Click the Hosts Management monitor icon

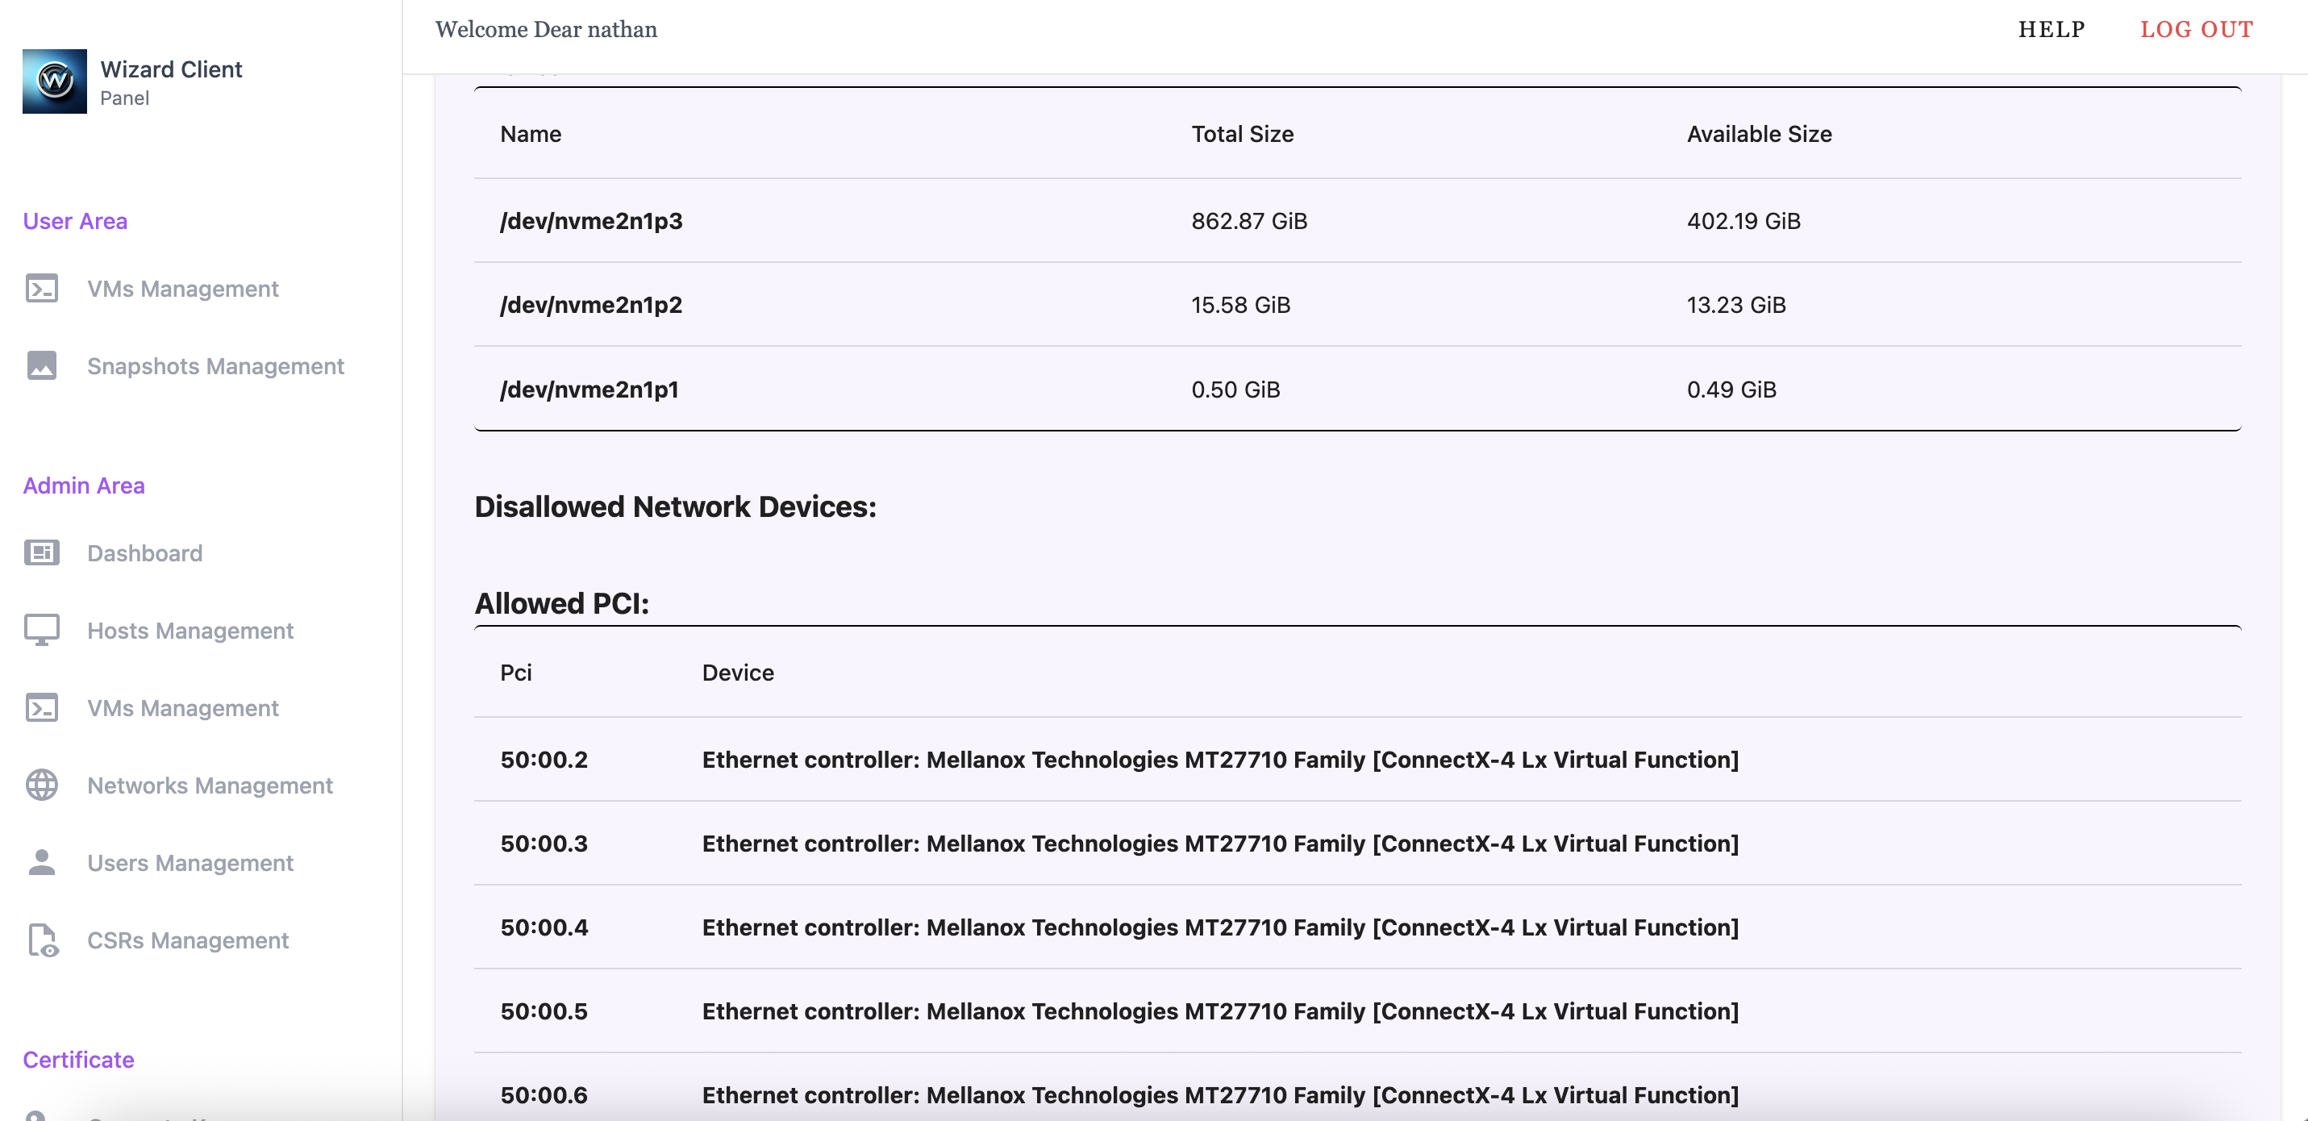pyautogui.click(x=41, y=630)
